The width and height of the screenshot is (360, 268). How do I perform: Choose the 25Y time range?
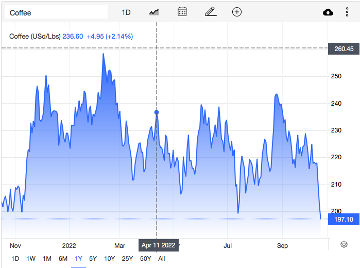point(127,259)
